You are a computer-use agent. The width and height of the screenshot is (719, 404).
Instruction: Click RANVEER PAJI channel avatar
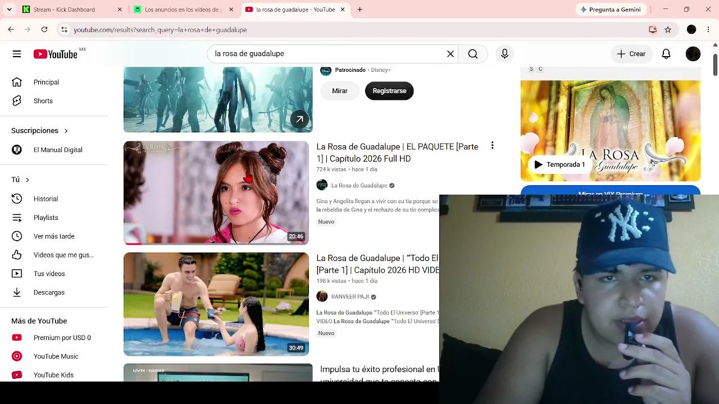pyautogui.click(x=322, y=296)
